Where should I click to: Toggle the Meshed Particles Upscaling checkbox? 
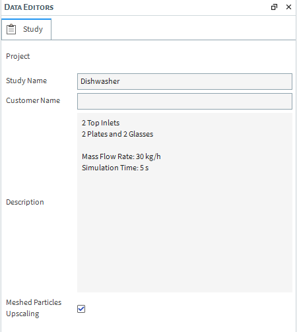(81, 309)
